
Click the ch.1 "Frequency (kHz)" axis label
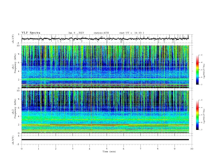pyautogui.click(x=15, y=63)
